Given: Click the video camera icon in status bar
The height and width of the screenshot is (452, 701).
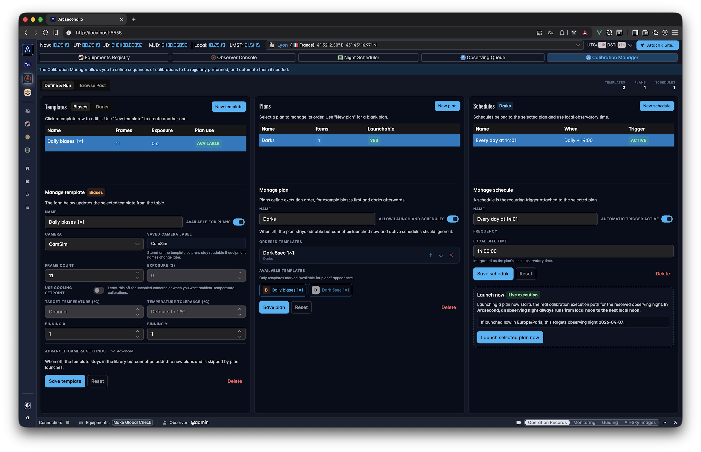Looking at the screenshot, I should tap(518, 422).
